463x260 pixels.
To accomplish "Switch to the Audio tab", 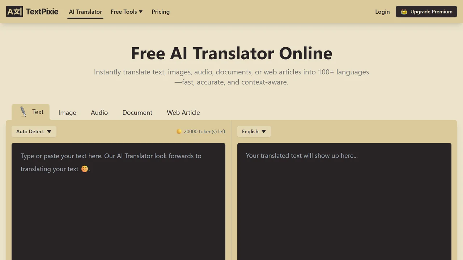I will (99, 113).
